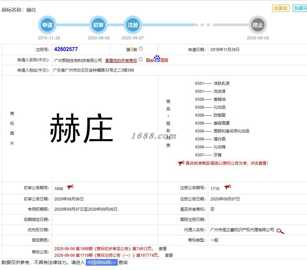The image size is (307, 270).
Task: Click date 2020年09月07日 registration value
Action: click(225, 199)
